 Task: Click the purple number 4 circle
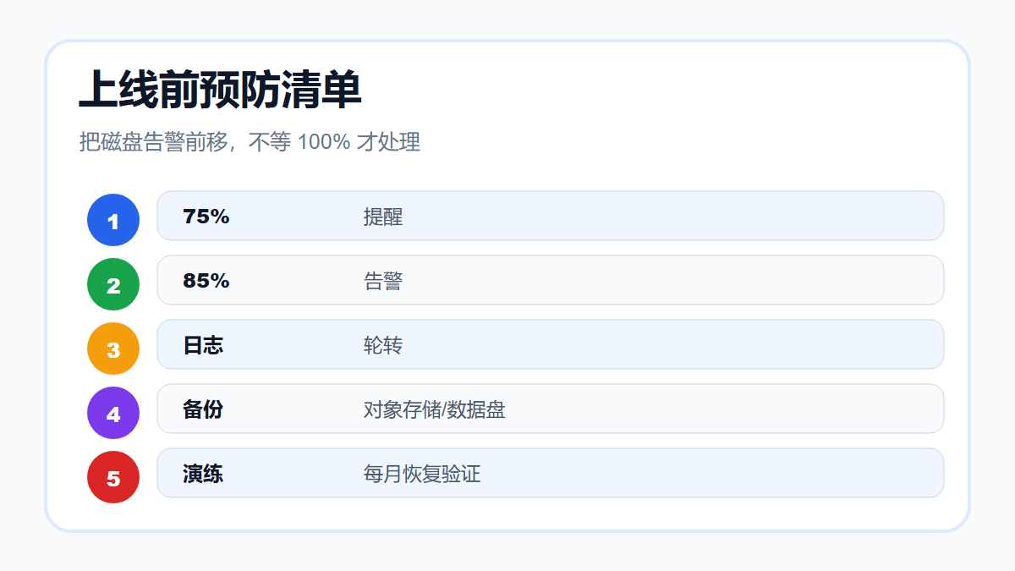tap(113, 413)
